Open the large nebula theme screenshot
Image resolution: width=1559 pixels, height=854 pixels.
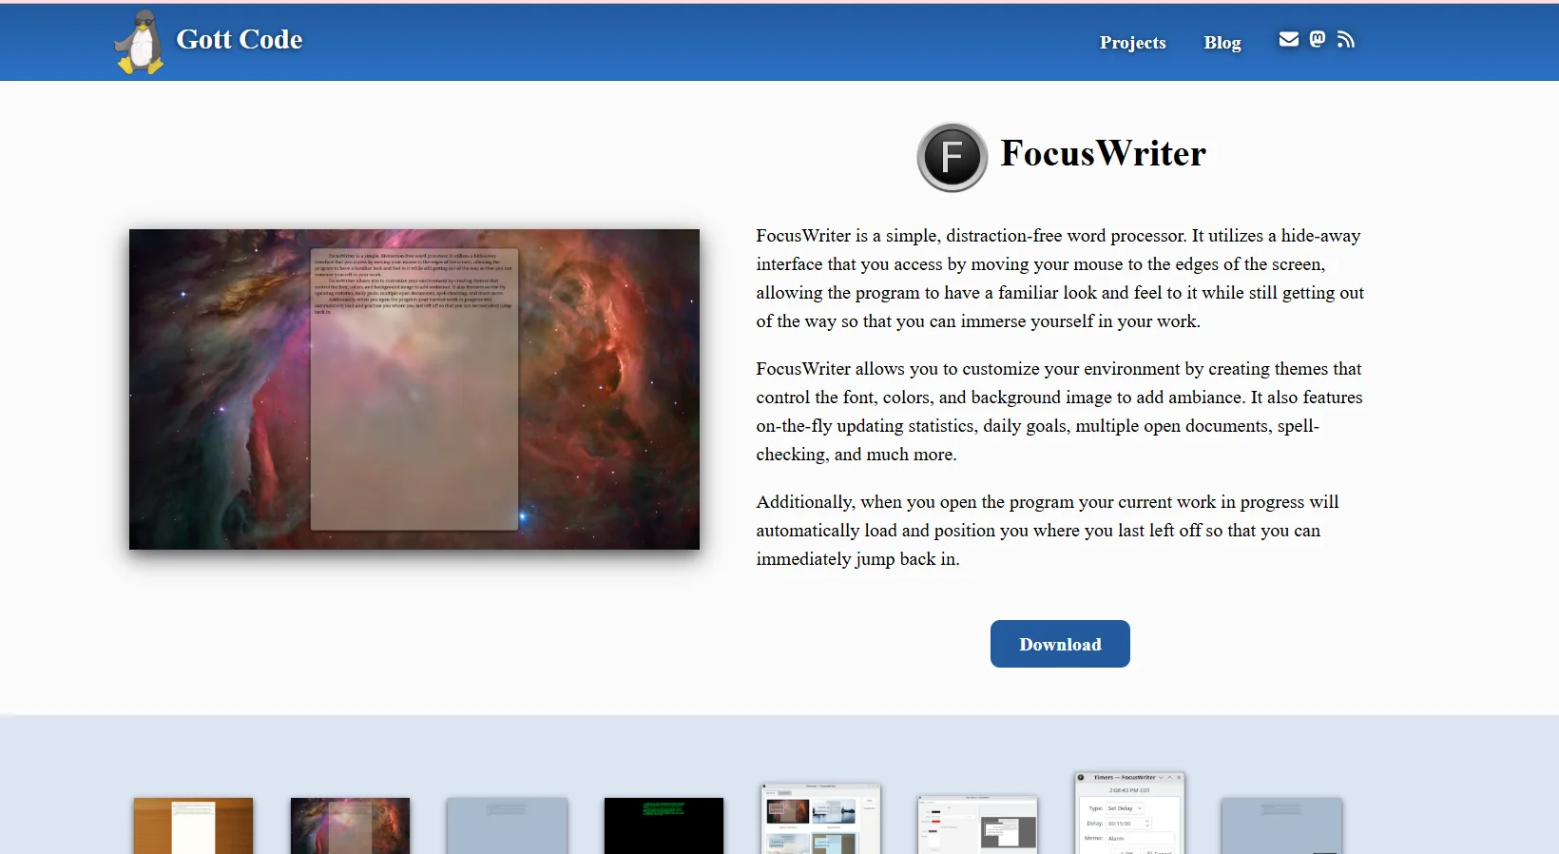(x=414, y=389)
